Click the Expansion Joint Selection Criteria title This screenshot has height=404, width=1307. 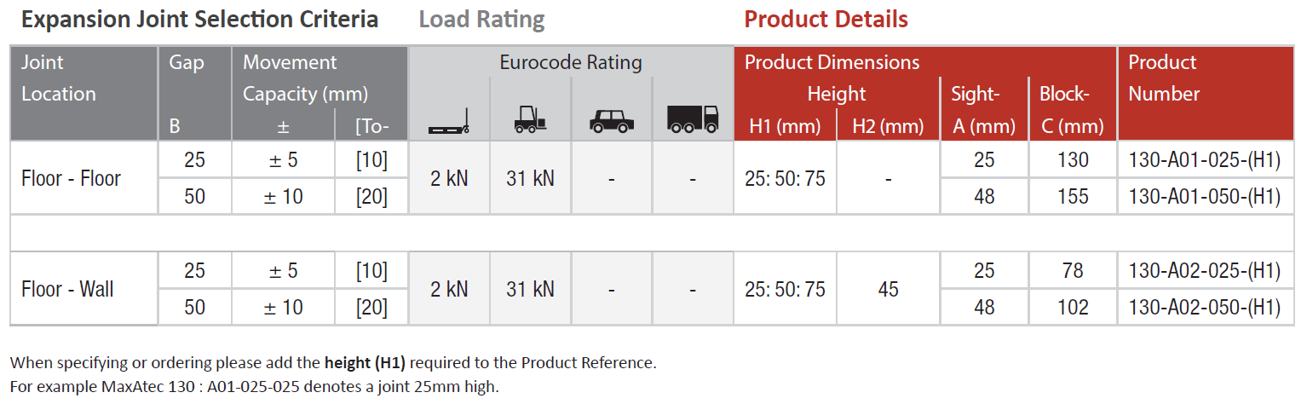pos(199,19)
